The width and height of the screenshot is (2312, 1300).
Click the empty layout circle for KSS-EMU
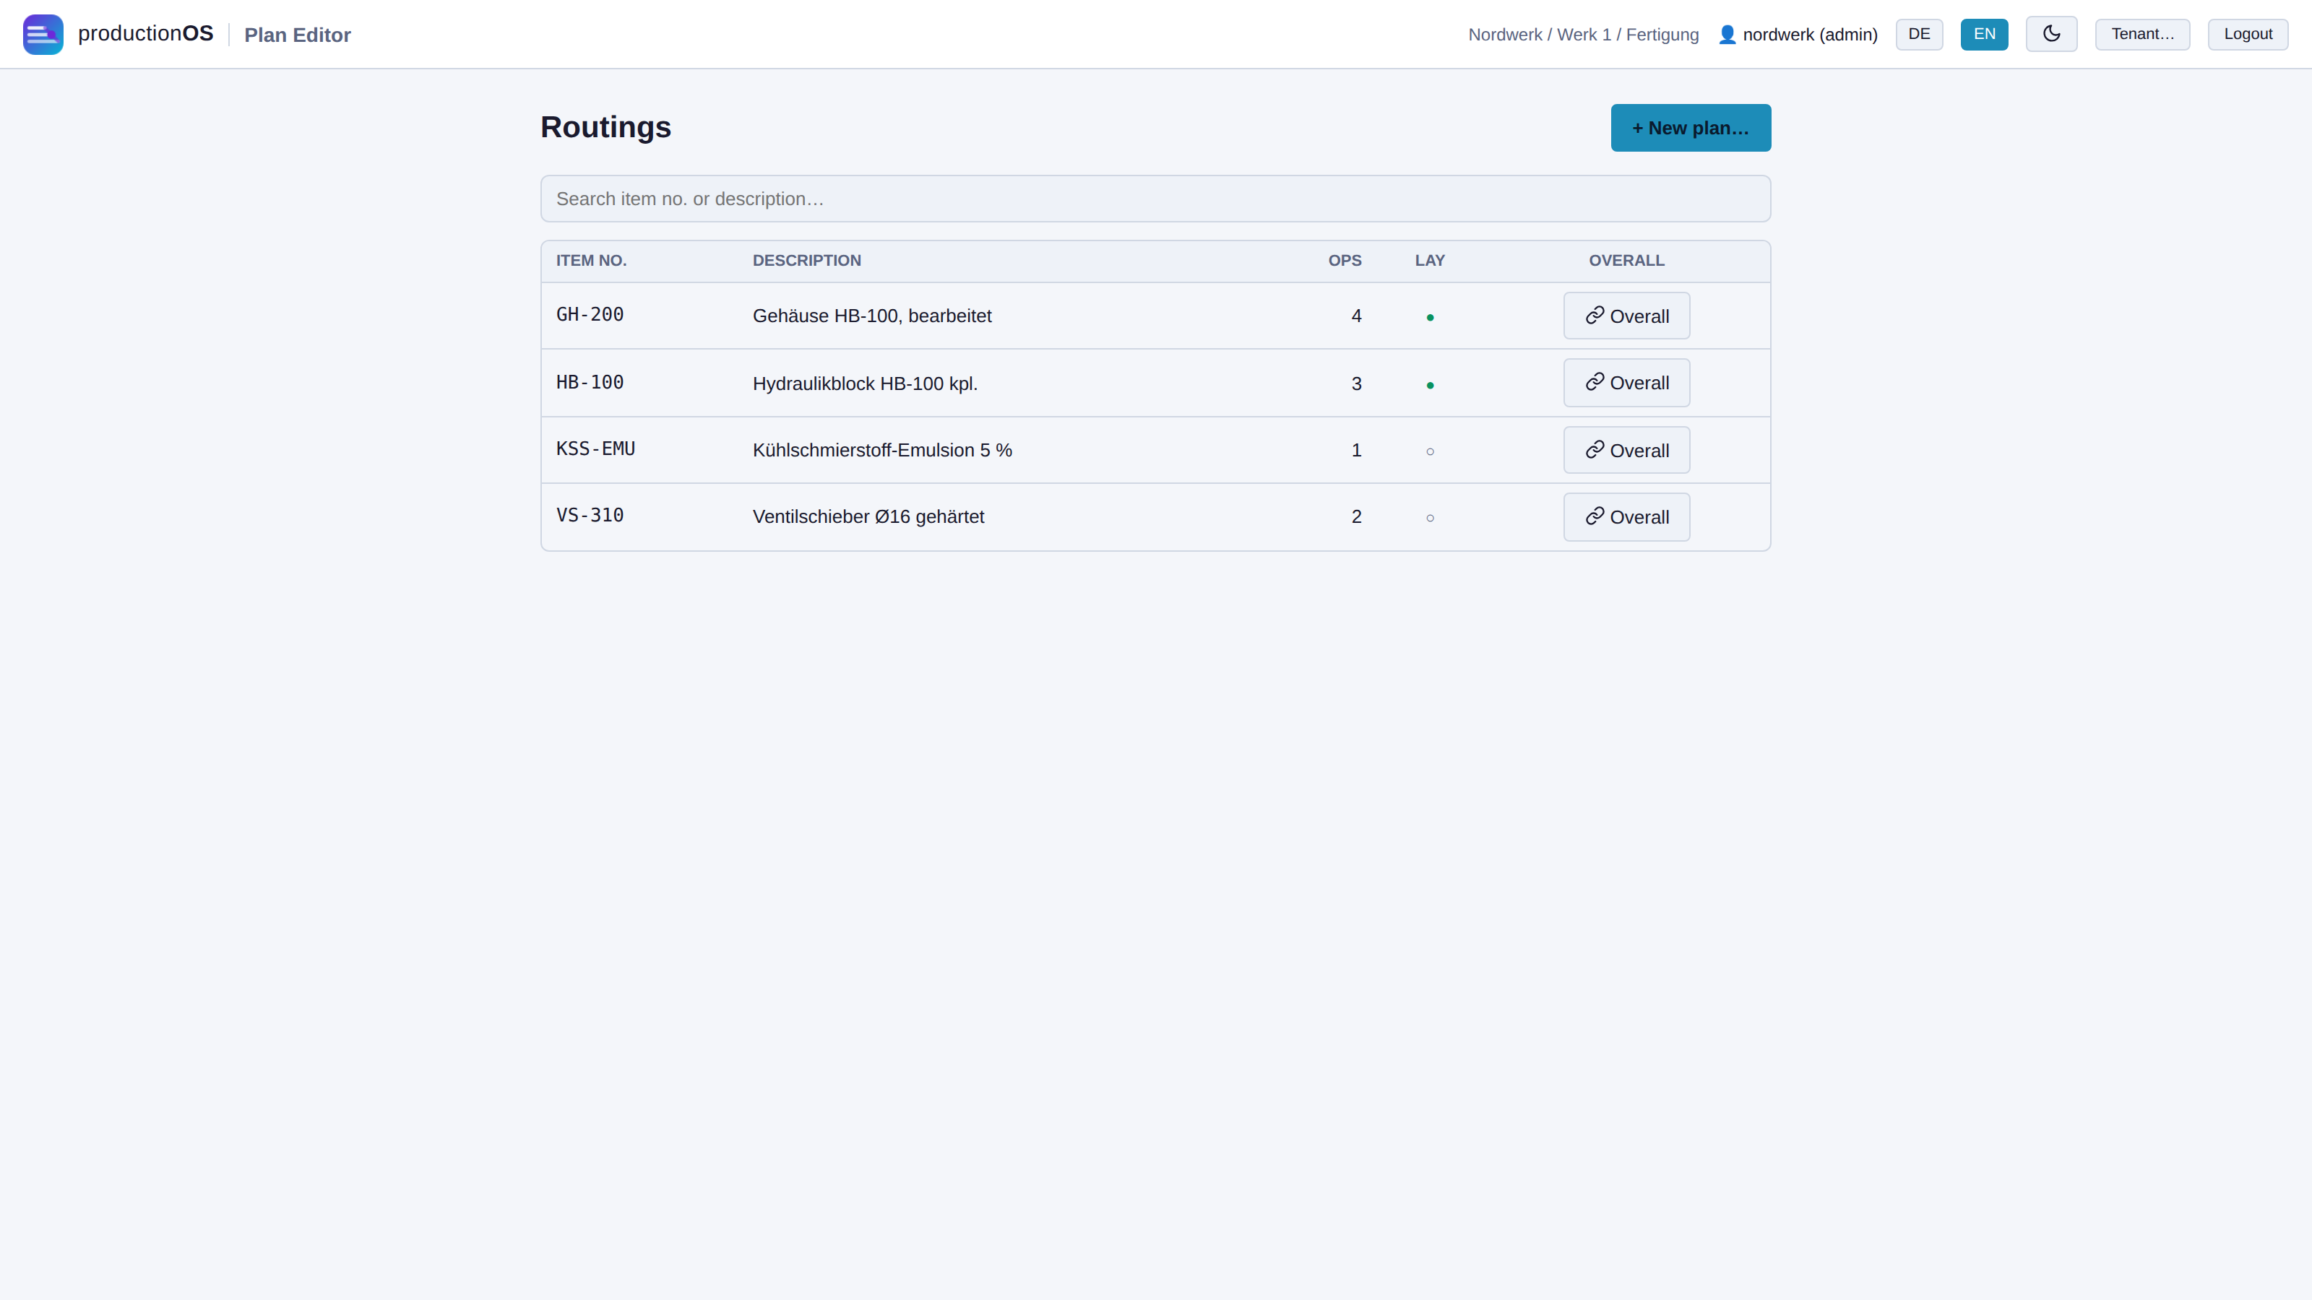click(x=1430, y=451)
